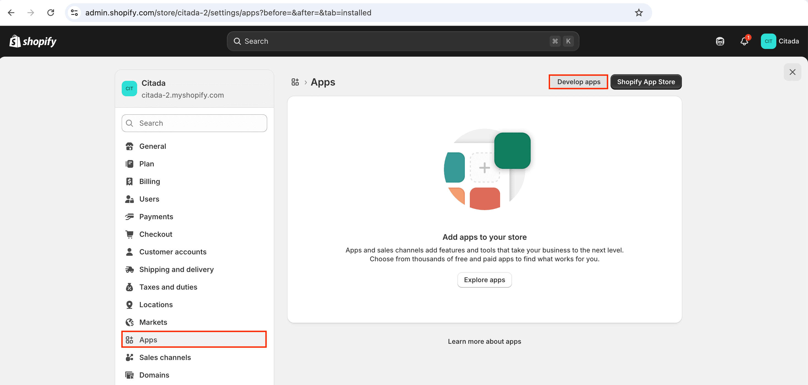Click the browser forward arrow
Screen dimensions: 808x385
(31, 13)
